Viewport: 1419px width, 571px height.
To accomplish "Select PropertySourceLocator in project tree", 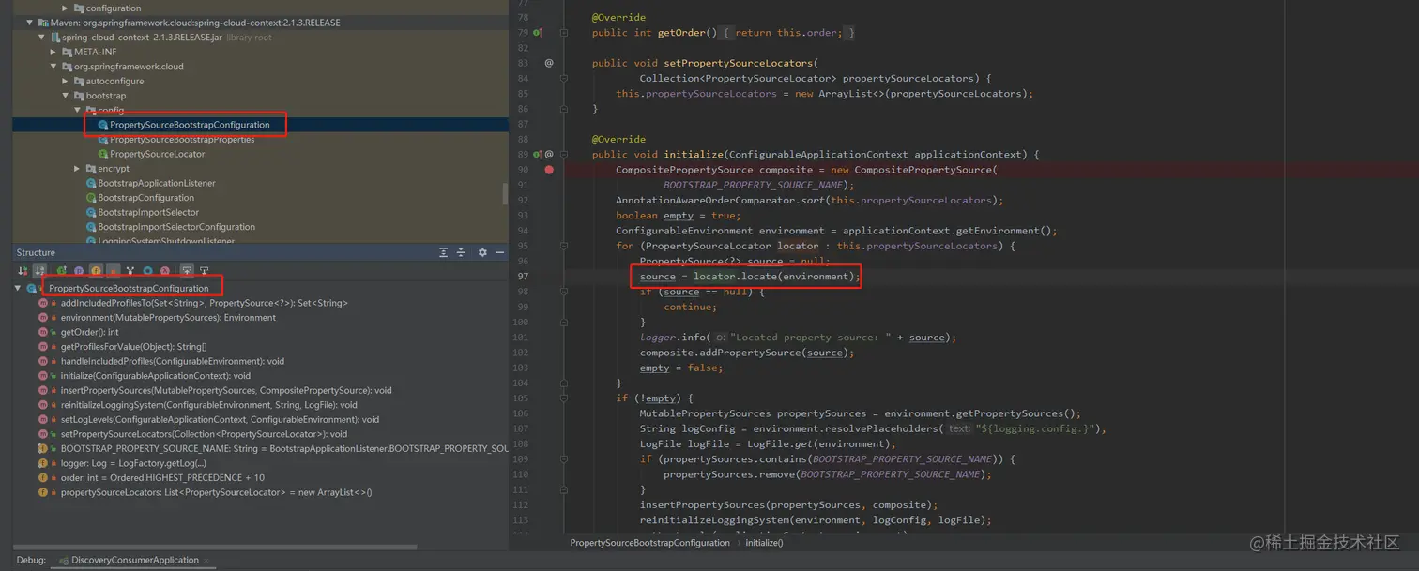I will (157, 154).
